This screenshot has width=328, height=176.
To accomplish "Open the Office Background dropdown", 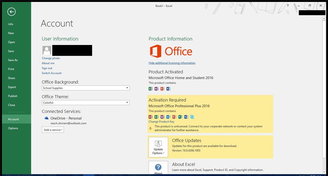I will click(86, 88).
